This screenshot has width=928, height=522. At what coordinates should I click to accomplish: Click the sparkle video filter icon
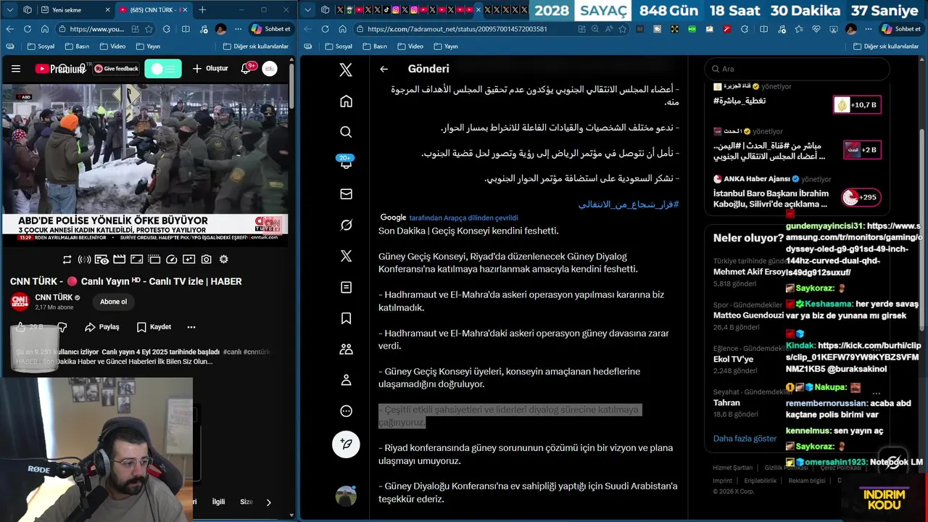pos(188,260)
